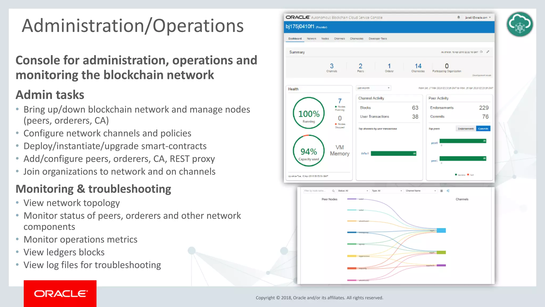Expand the Summary panel with arrow icon
This screenshot has height=307, width=545.
(488, 52)
